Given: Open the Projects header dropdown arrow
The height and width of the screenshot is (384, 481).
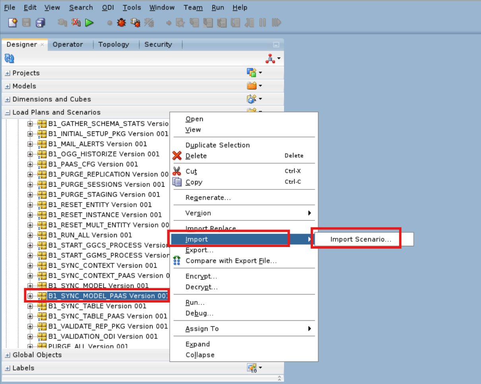Looking at the screenshot, I should (x=260, y=73).
